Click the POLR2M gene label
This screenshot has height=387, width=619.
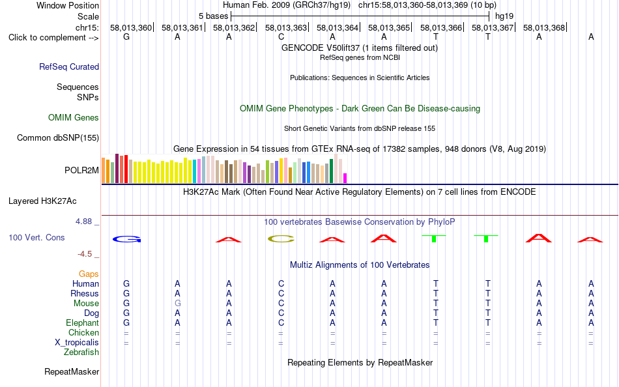coord(81,170)
